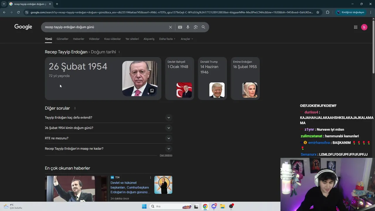Start voice search with microphone icon

[x=188, y=27]
